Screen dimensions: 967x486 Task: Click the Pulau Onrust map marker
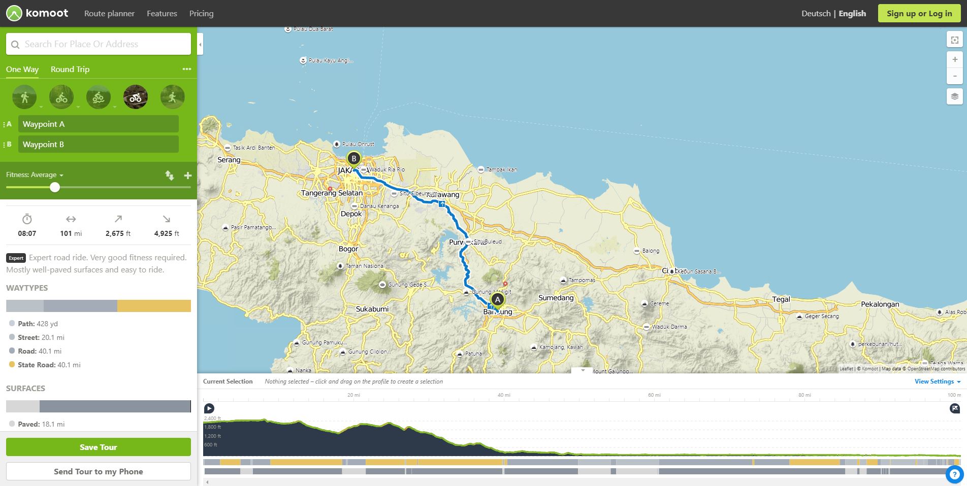[336, 144]
